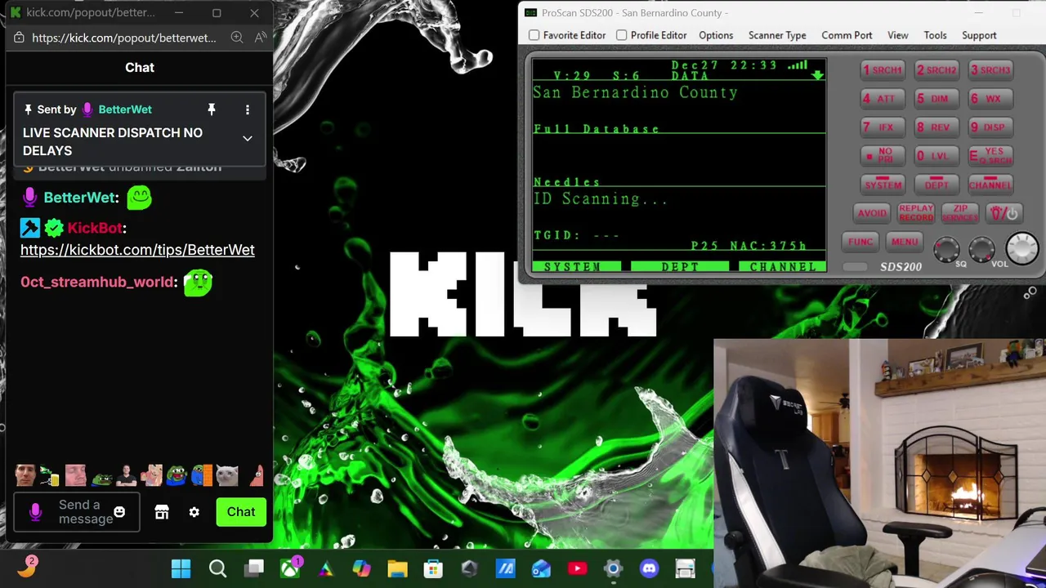This screenshot has width=1046, height=588.
Task: Click the CHANNEL softkey on scanner display
Action: click(x=782, y=267)
